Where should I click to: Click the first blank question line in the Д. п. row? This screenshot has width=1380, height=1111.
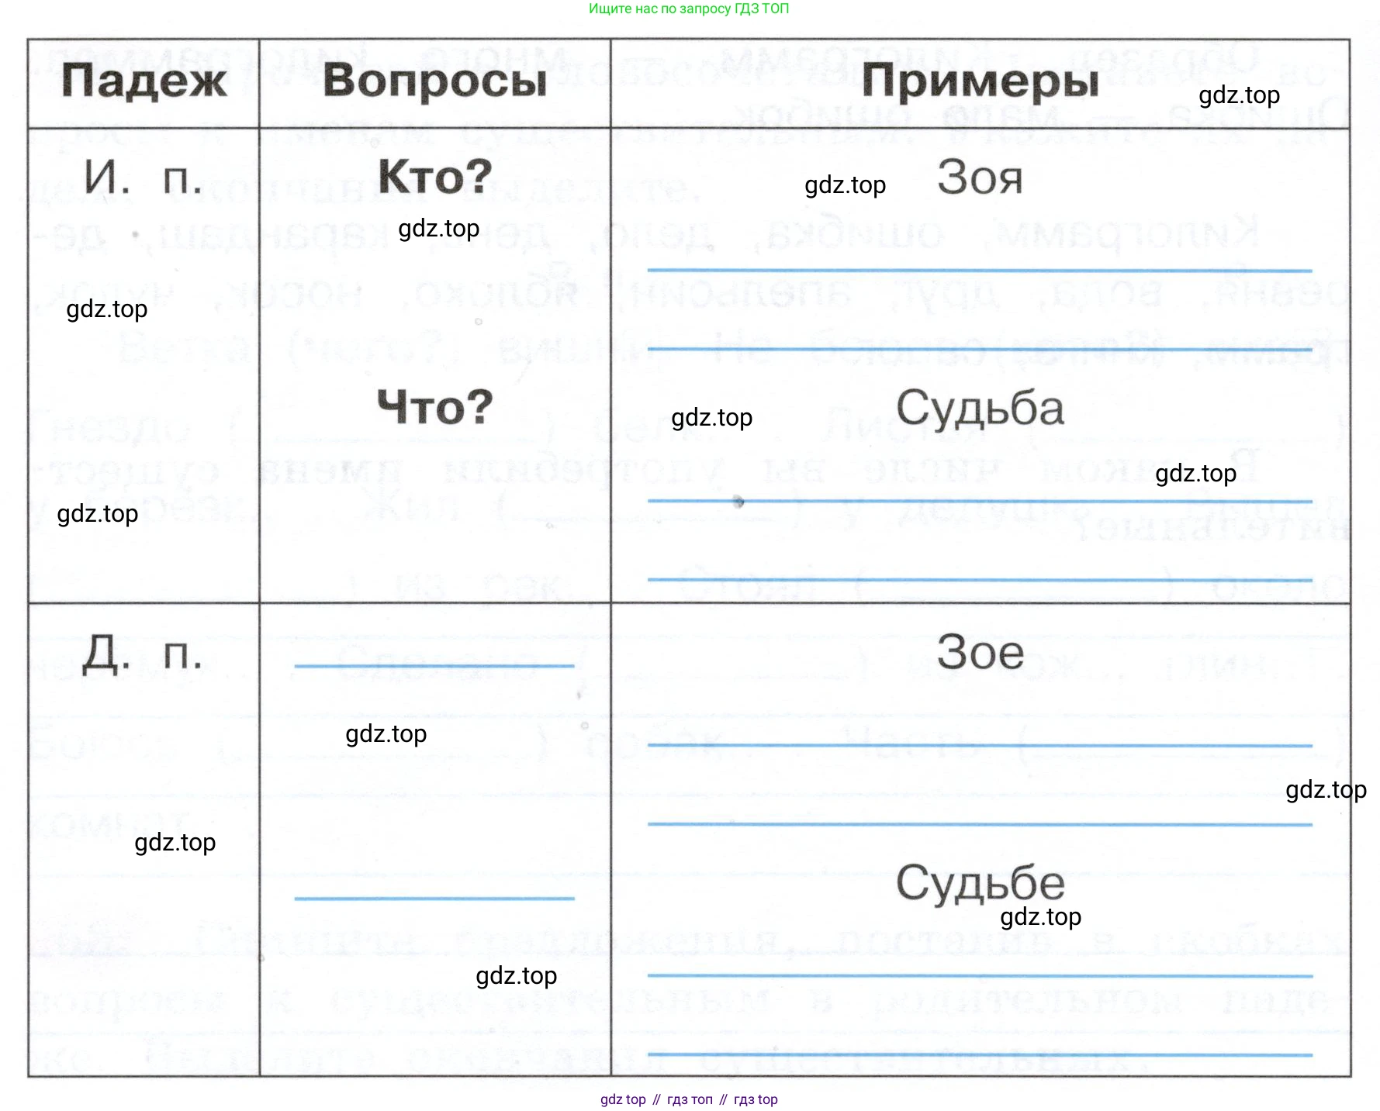[434, 665]
